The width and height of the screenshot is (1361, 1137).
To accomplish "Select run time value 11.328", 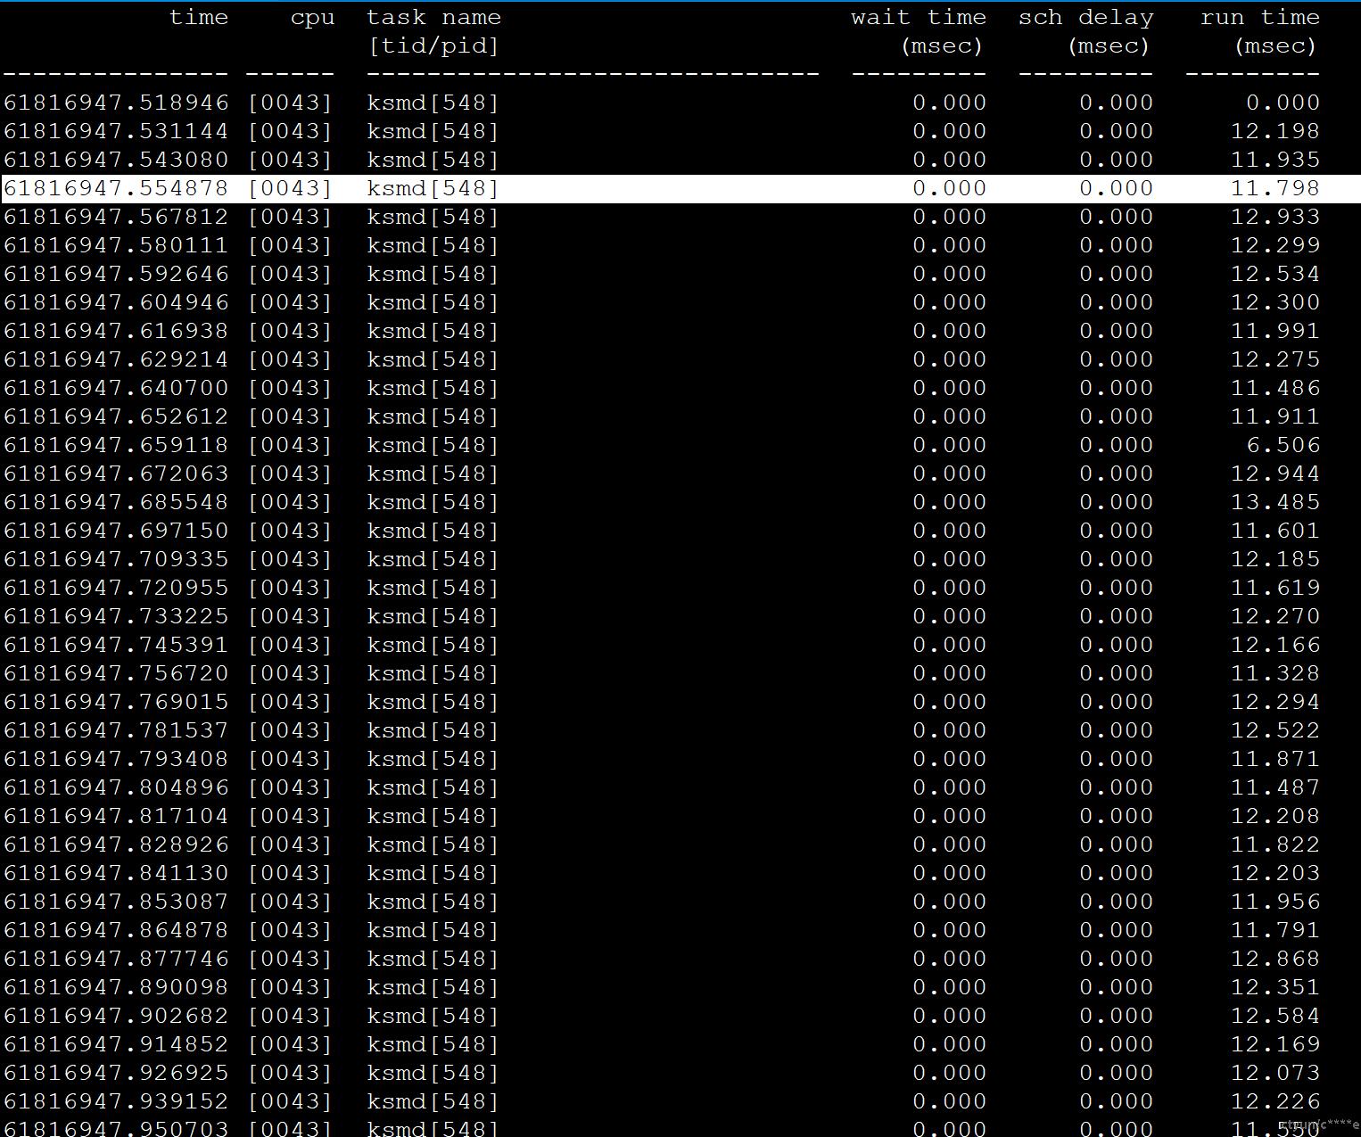I will [x=1275, y=673].
